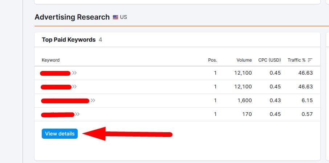
Task: Click the Traffic % column header label
Action: [x=296, y=60]
